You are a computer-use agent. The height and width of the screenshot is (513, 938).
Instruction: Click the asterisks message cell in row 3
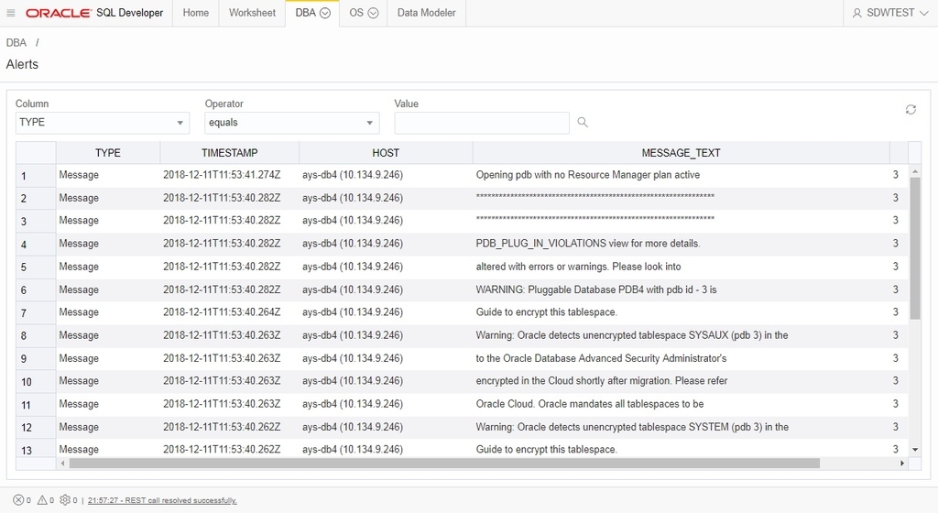tap(681, 221)
